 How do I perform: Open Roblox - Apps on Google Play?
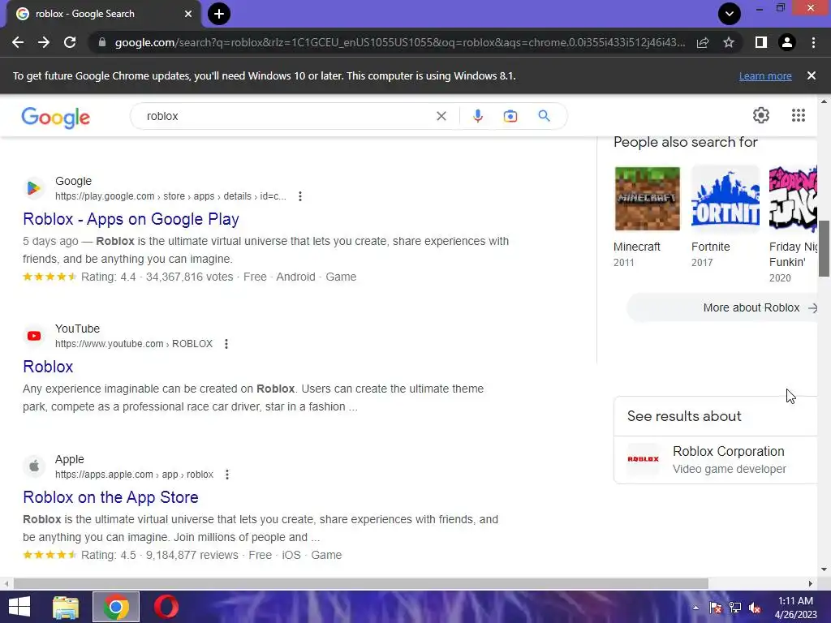tap(131, 219)
